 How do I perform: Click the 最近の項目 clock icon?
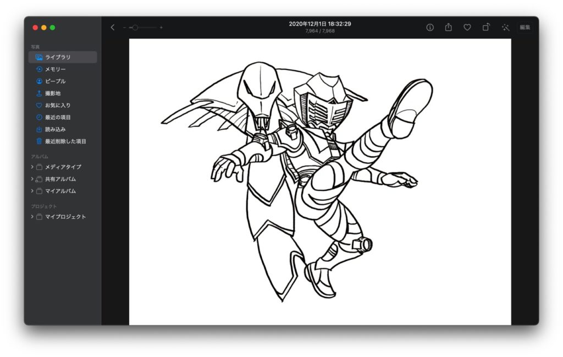pos(39,118)
